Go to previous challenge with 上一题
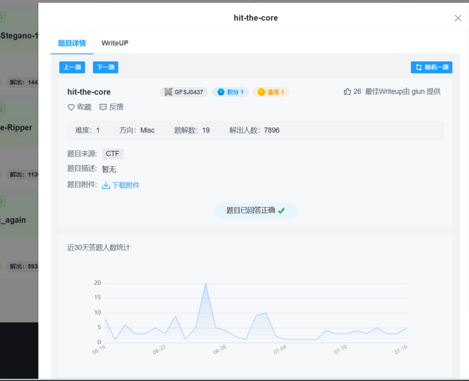This screenshot has width=469, height=381. pos(72,67)
